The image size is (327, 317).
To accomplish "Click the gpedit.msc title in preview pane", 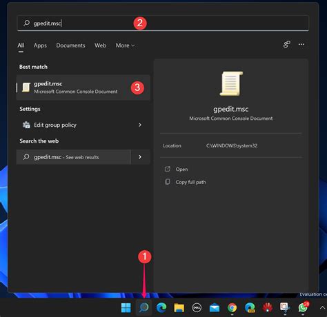I will click(231, 109).
